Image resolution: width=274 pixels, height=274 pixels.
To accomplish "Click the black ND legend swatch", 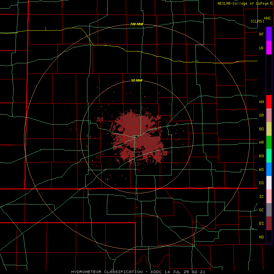I will (269, 237).
